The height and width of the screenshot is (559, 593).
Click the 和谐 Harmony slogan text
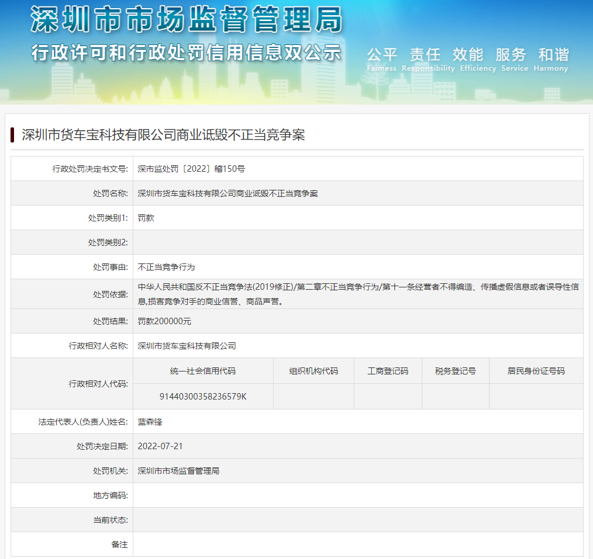click(x=553, y=60)
